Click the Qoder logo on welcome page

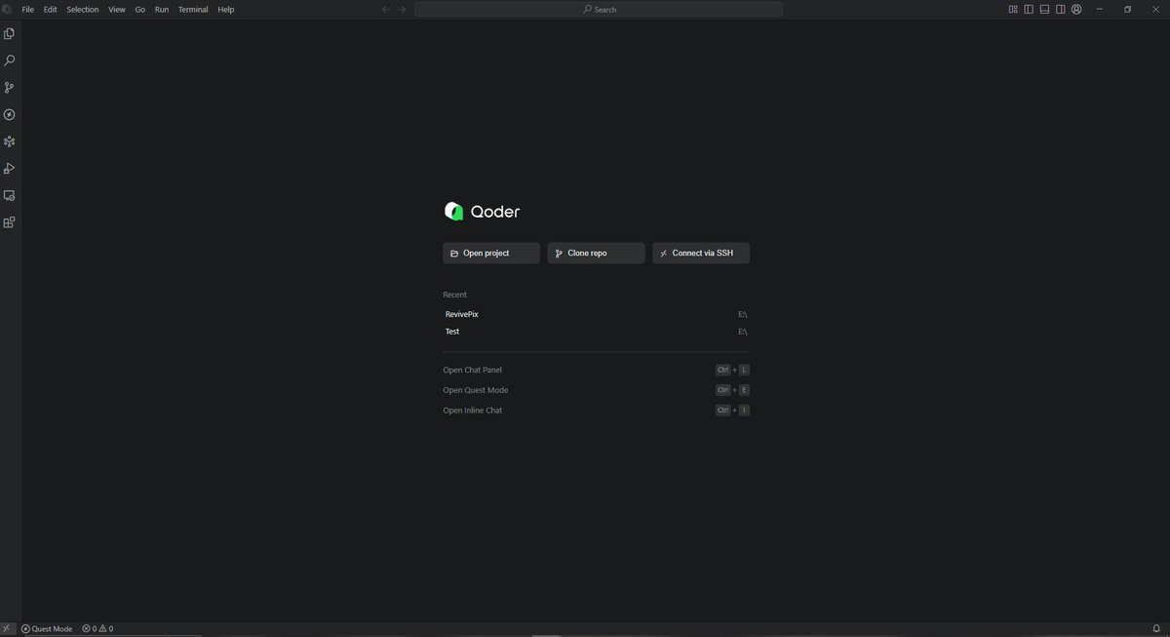click(483, 212)
